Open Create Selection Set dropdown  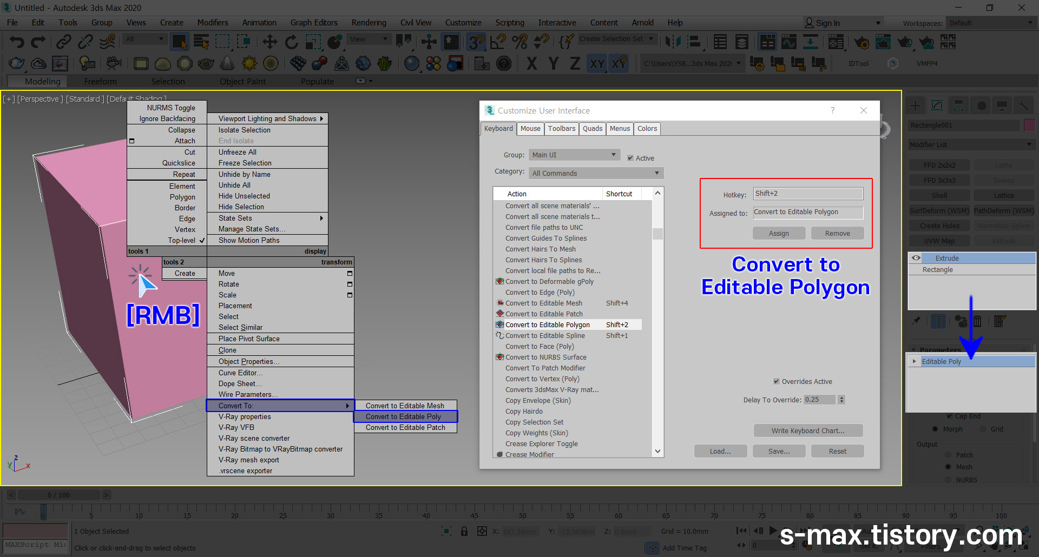point(617,39)
